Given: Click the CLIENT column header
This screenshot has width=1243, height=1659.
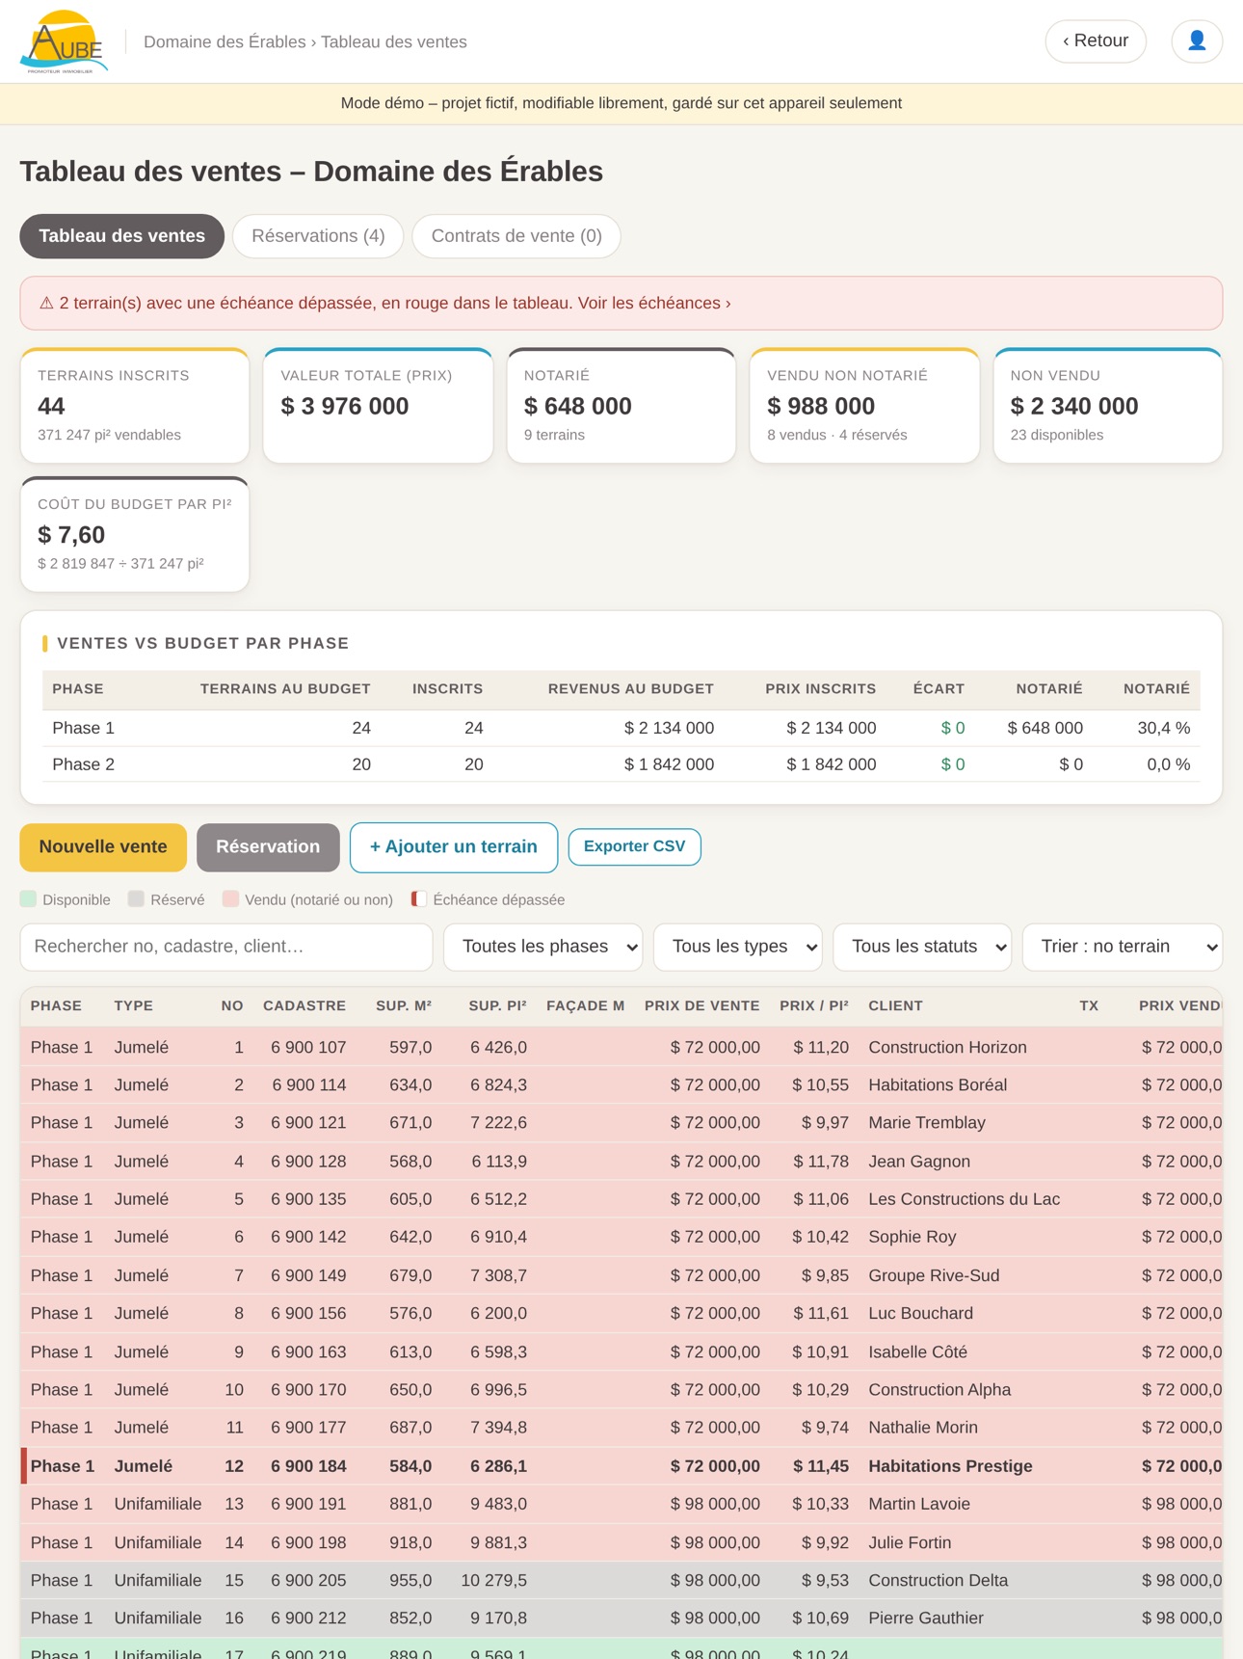Looking at the screenshot, I should click(x=895, y=1005).
